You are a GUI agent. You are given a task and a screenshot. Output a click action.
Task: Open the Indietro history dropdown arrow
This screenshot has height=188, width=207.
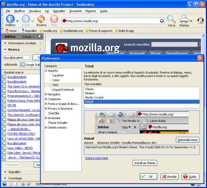pyautogui.click(x=17, y=21)
